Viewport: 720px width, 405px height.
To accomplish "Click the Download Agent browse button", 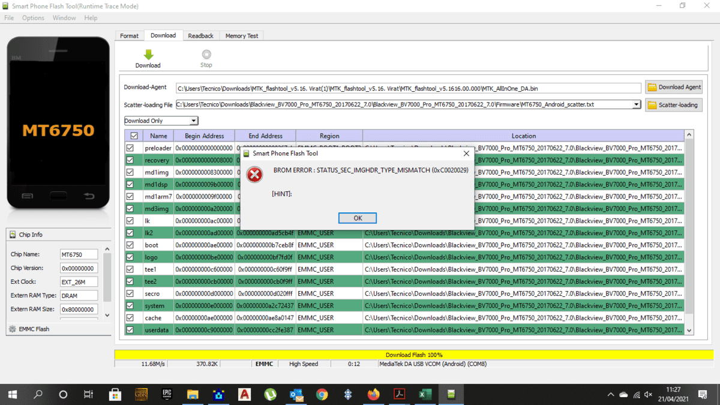I will pyautogui.click(x=674, y=87).
